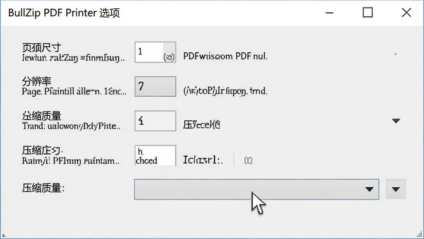The height and width of the screenshot is (239, 424).
Task: Close the BullZip PDF Printer 选项 window
Action: pyautogui.click(x=406, y=13)
